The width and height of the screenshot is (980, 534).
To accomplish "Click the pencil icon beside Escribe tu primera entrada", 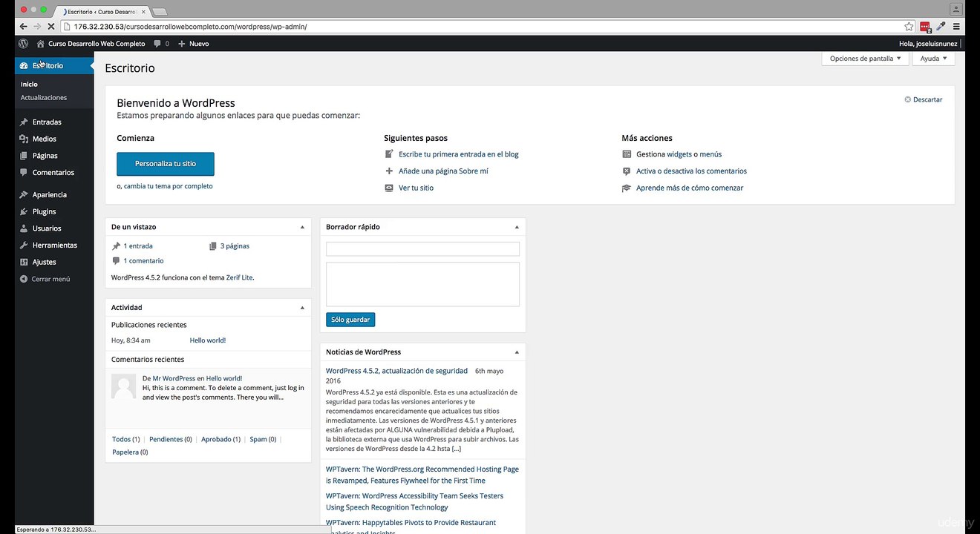I will coord(389,154).
